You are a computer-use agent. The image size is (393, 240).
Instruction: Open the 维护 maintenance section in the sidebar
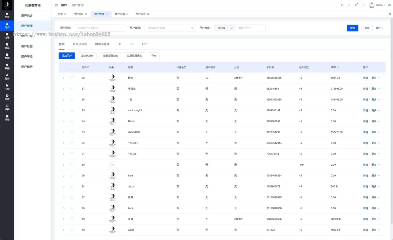pyautogui.click(x=7, y=107)
